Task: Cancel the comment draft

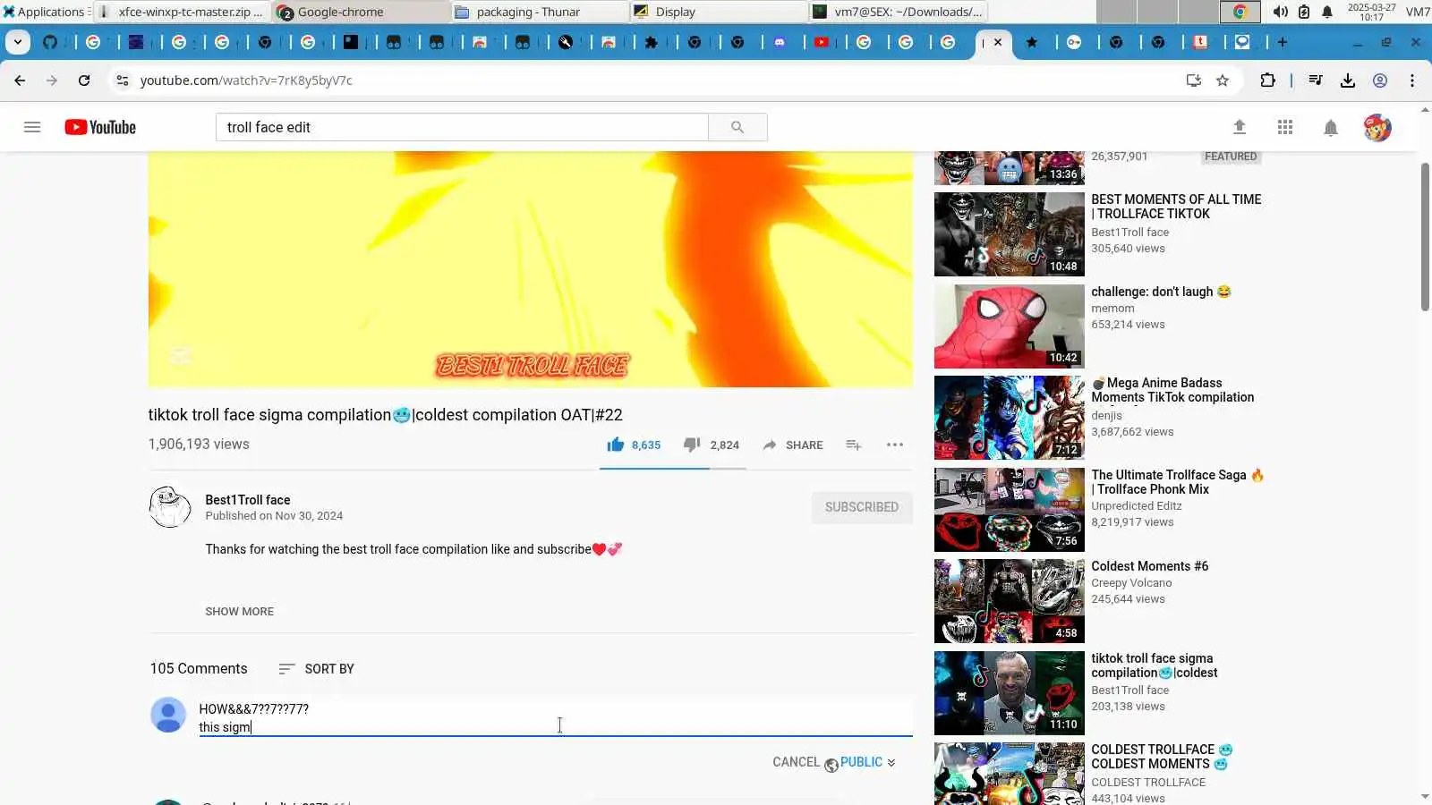Action: [796, 762]
